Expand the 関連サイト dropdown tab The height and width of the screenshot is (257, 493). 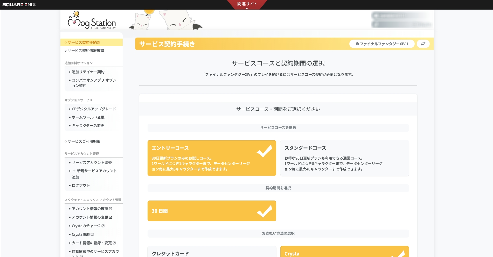point(247,4)
